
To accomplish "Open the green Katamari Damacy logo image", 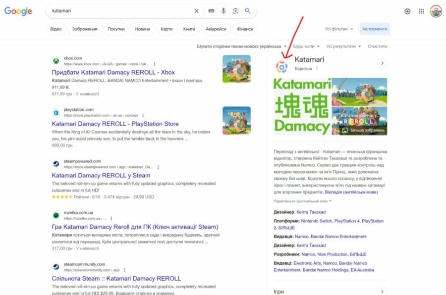I will point(302,106).
